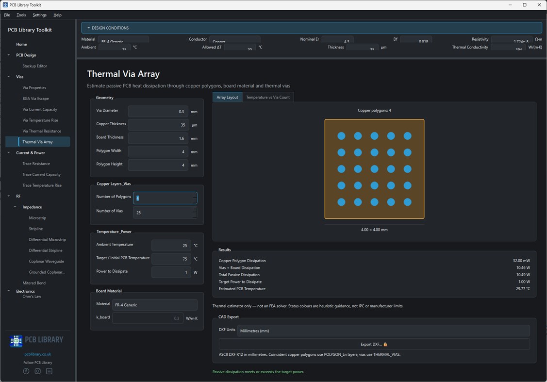Viewport: 547px width, 382px height.
Task: Click the '10.49 W' total passive dissipation value
Action: [523, 275]
